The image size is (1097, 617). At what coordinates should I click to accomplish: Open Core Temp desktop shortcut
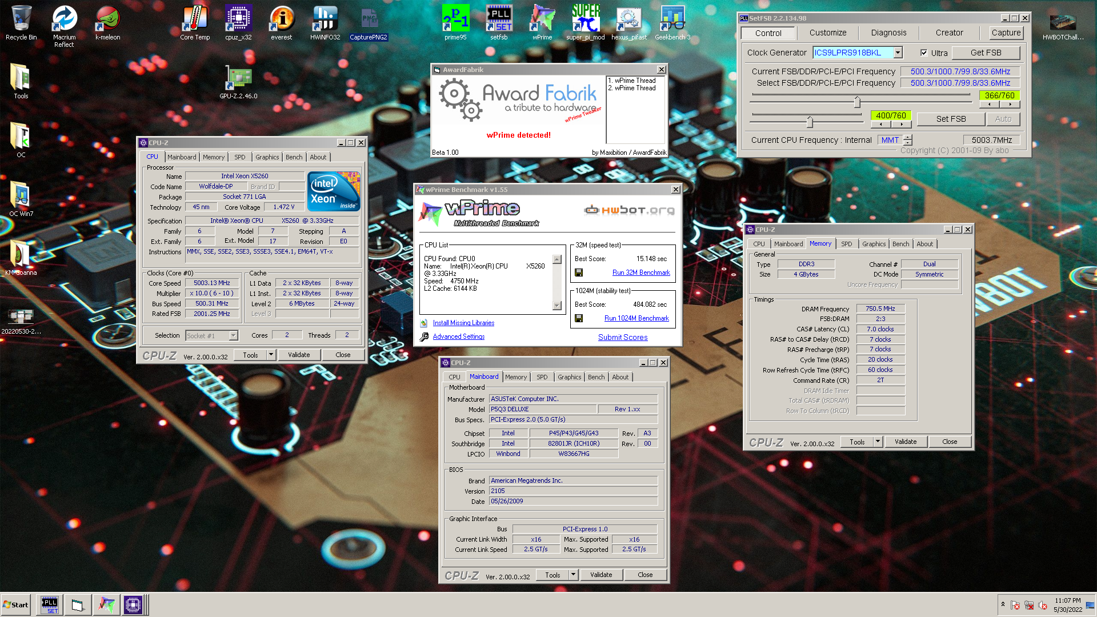(195, 23)
